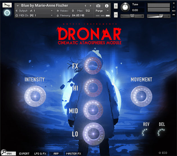Turn the MOVEMENT knob
This screenshot has height=156, width=177.
click(x=141, y=96)
